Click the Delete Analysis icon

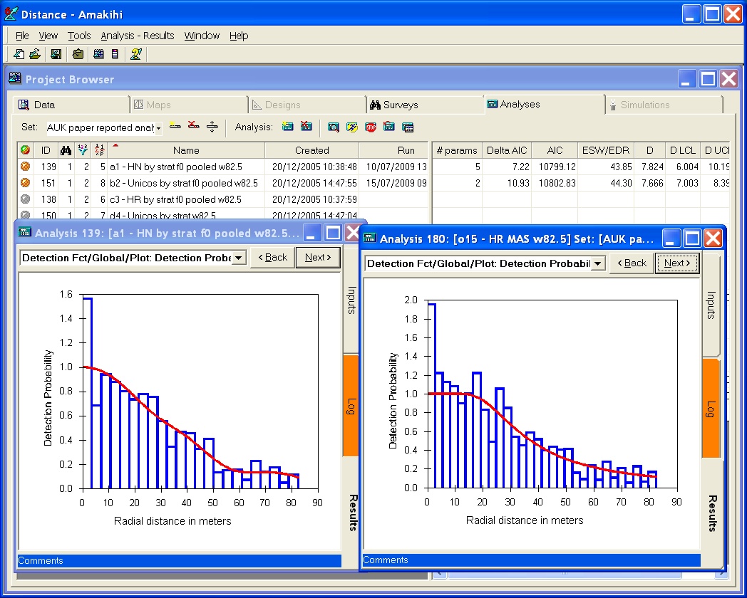[306, 127]
